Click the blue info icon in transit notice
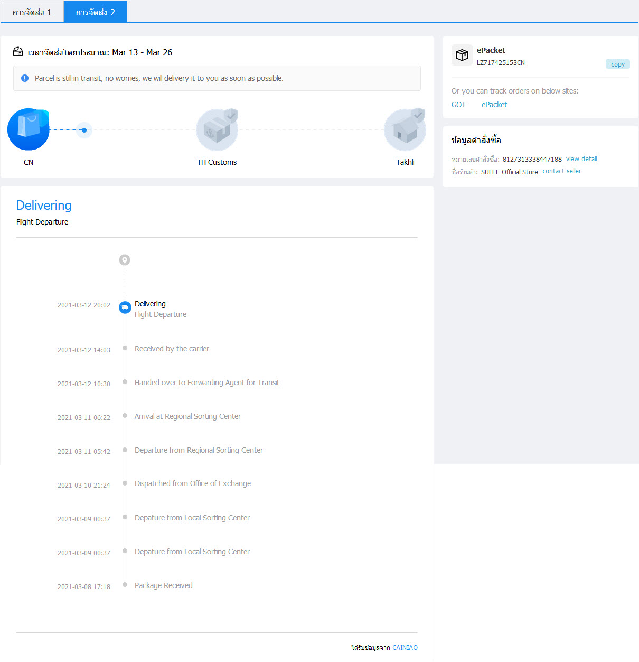This screenshot has width=639, height=662. click(x=25, y=78)
